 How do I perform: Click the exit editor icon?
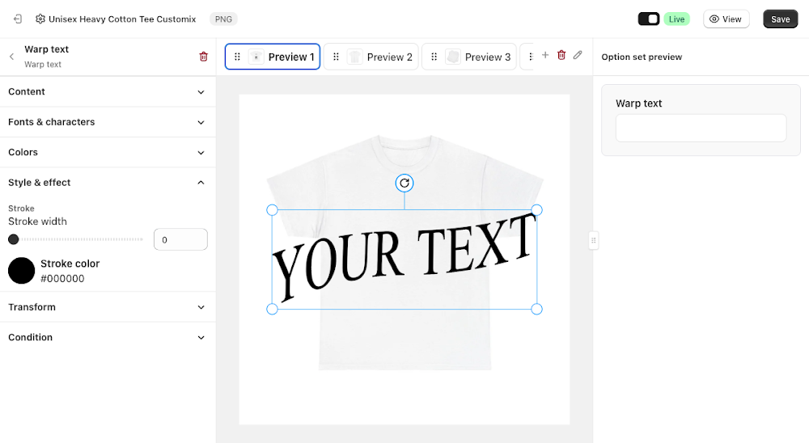pyautogui.click(x=18, y=19)
